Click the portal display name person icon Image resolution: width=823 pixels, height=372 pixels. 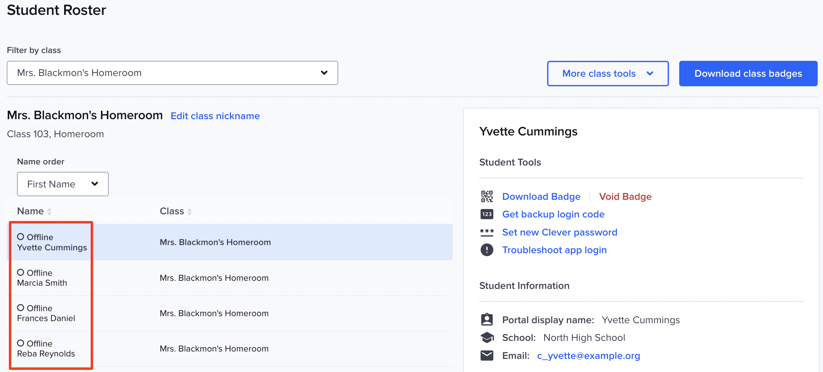click(487, 319)
